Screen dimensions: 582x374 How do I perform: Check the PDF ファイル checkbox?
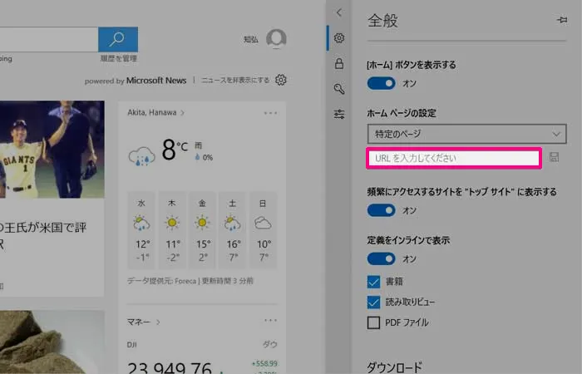click(x=373, y=322)
